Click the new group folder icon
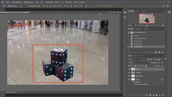The image size is (172, 97). click(x=156, y=95)
